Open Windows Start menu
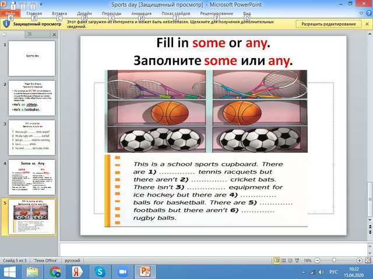Viewport: 373px width, 279px height. pyautogui.click(x=10, y=271)
